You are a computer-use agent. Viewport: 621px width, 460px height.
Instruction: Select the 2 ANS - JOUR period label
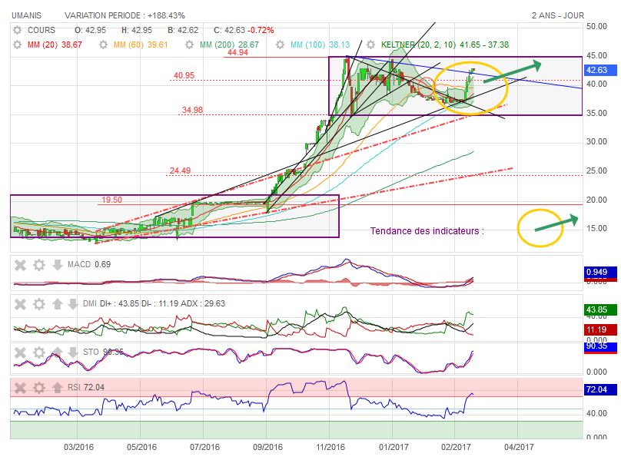[558, 15]
